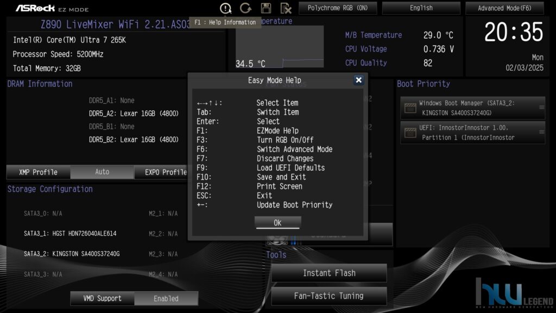Switch to Advanced Mode (F6)
556x313 pixels.
click(504, 8)
